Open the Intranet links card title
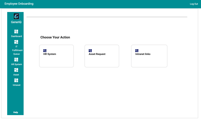Image resolution: width=201 pixels, height=121 pixels. 143,54
